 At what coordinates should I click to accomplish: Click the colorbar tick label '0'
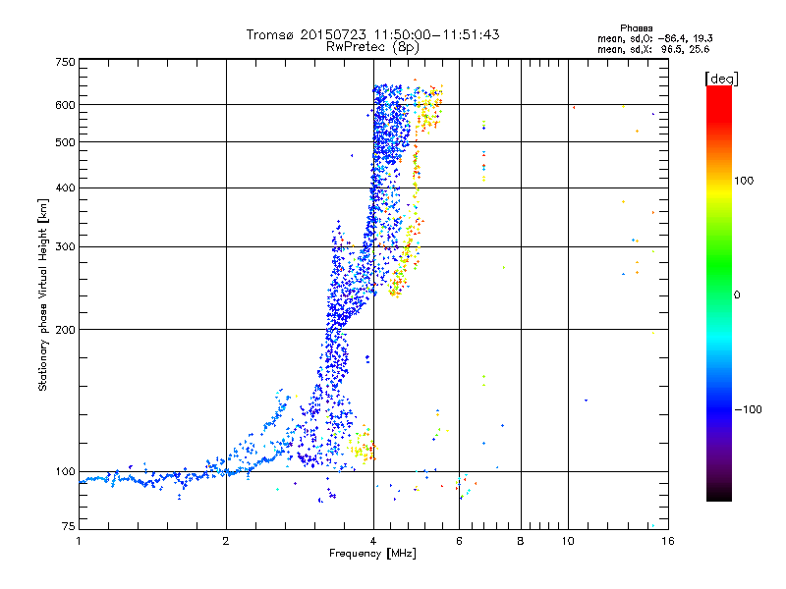click(x=737, y=295)
